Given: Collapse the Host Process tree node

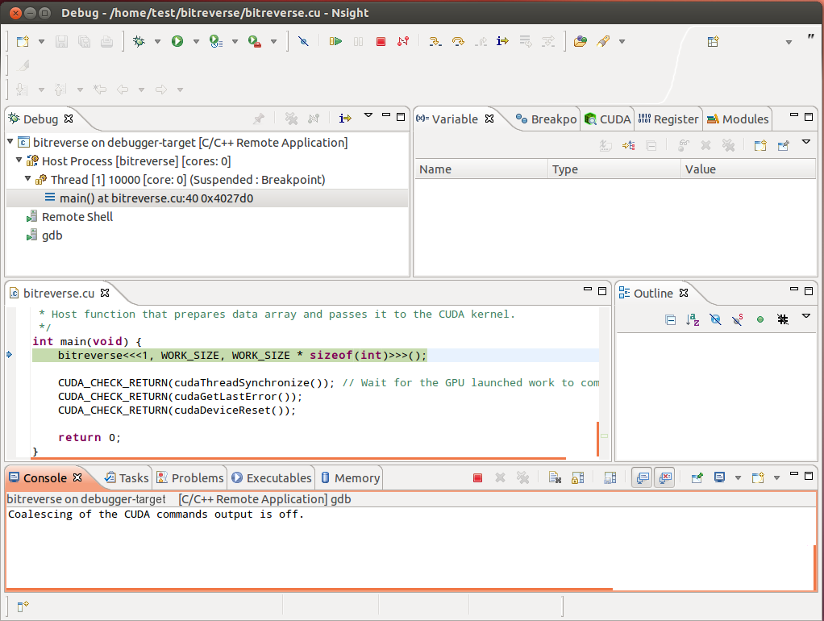Looking at the screenshot, I should tap(18, 158).
